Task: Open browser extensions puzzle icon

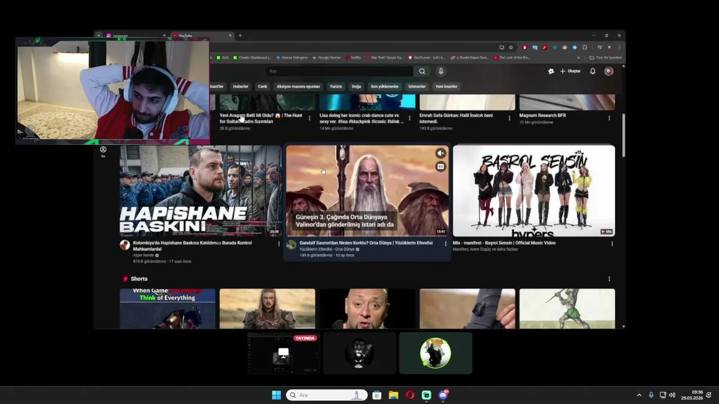Action: click(x=585, y=48)
